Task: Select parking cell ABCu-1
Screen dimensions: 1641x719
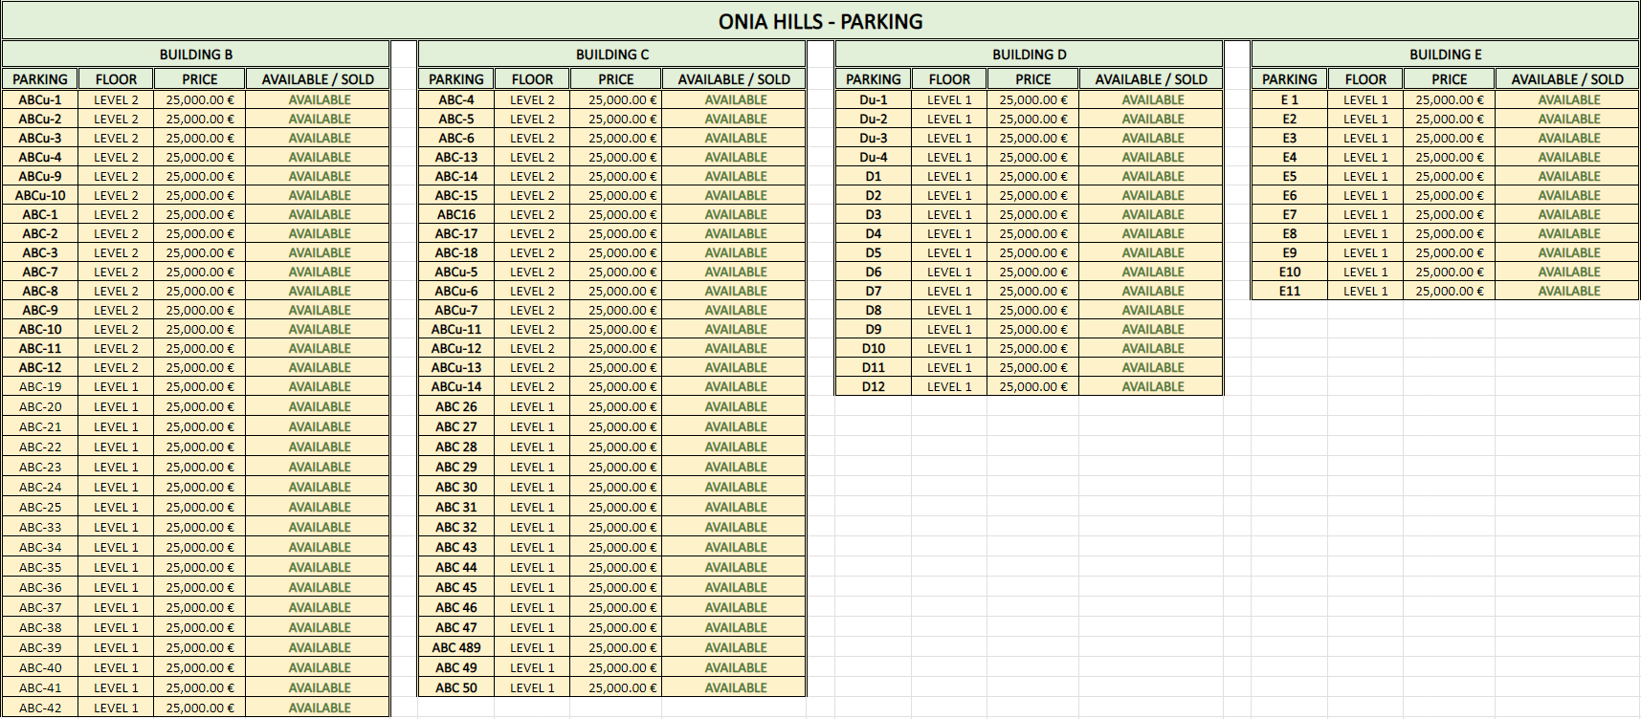Action: coord(40,99)
